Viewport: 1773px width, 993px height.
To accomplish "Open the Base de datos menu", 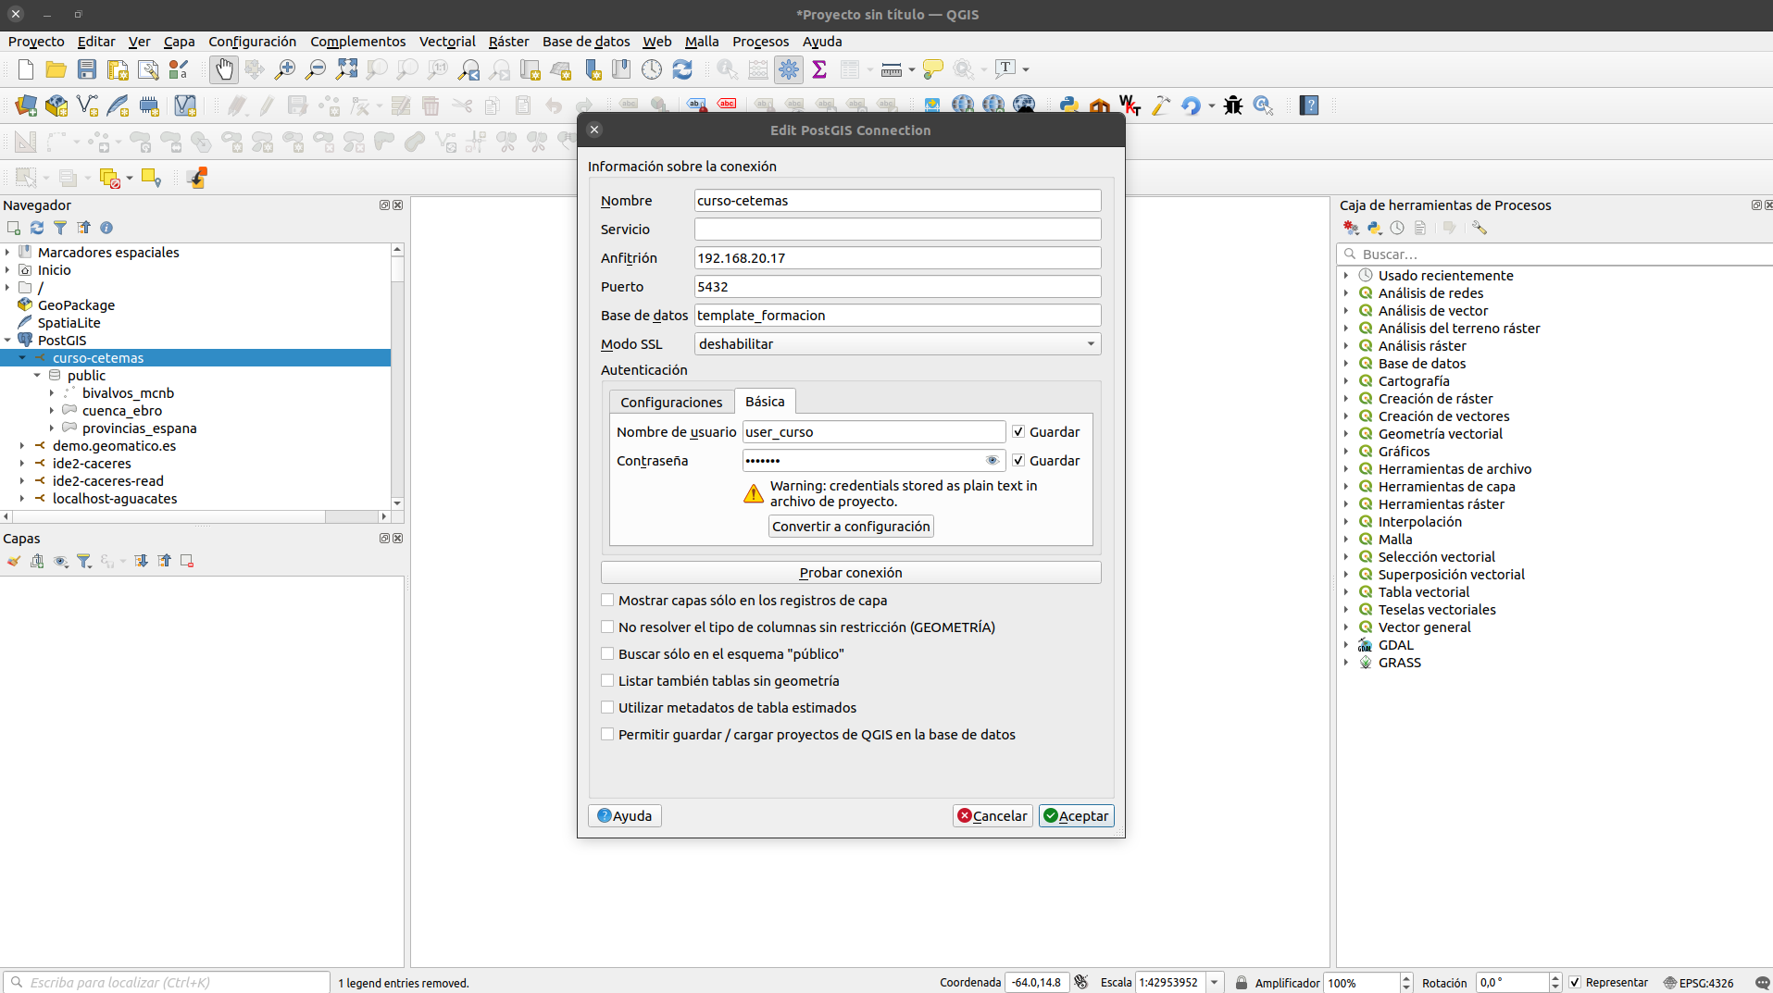I will coord(586,42).
